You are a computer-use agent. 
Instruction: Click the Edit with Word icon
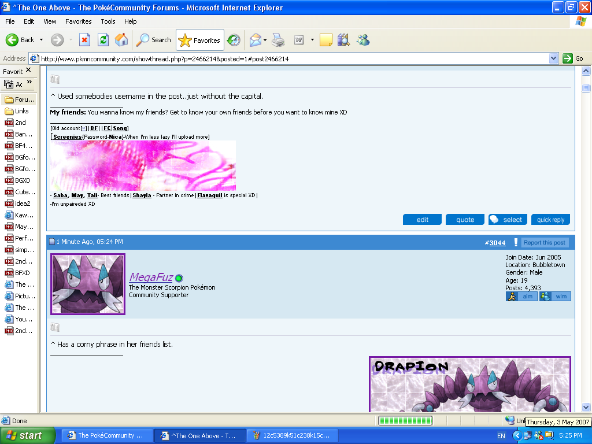[299, 40]
